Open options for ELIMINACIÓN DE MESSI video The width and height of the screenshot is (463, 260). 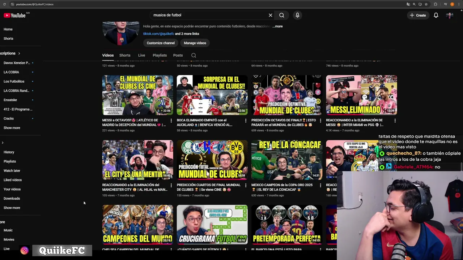pos(395,121)
